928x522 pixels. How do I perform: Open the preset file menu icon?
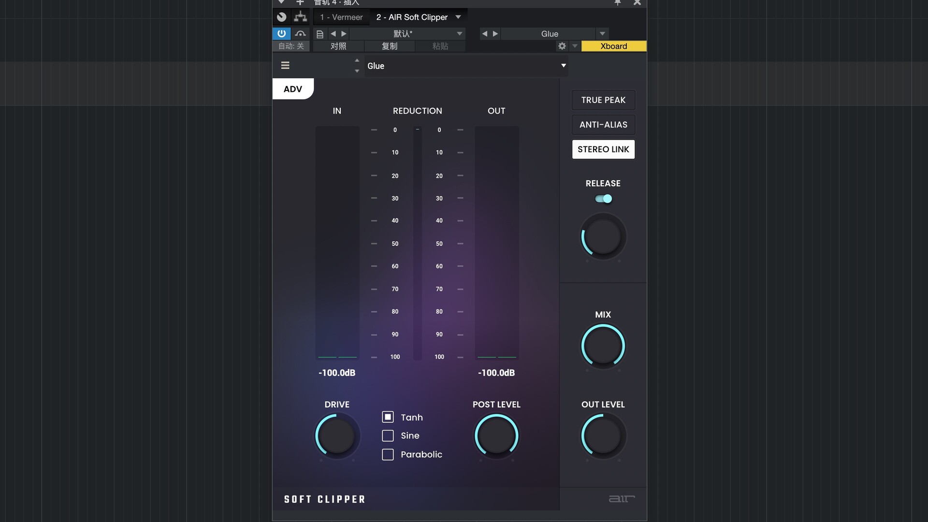(319, 34)
